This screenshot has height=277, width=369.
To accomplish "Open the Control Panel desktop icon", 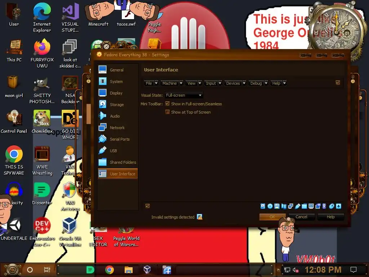I will pos(14,122).
